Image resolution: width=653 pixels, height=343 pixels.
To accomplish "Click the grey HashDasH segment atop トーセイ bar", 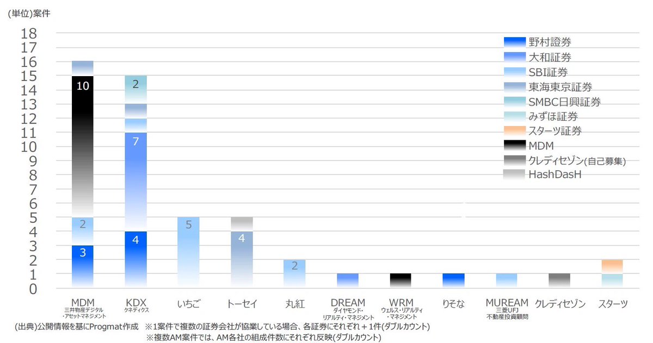I will pos(242,224).
